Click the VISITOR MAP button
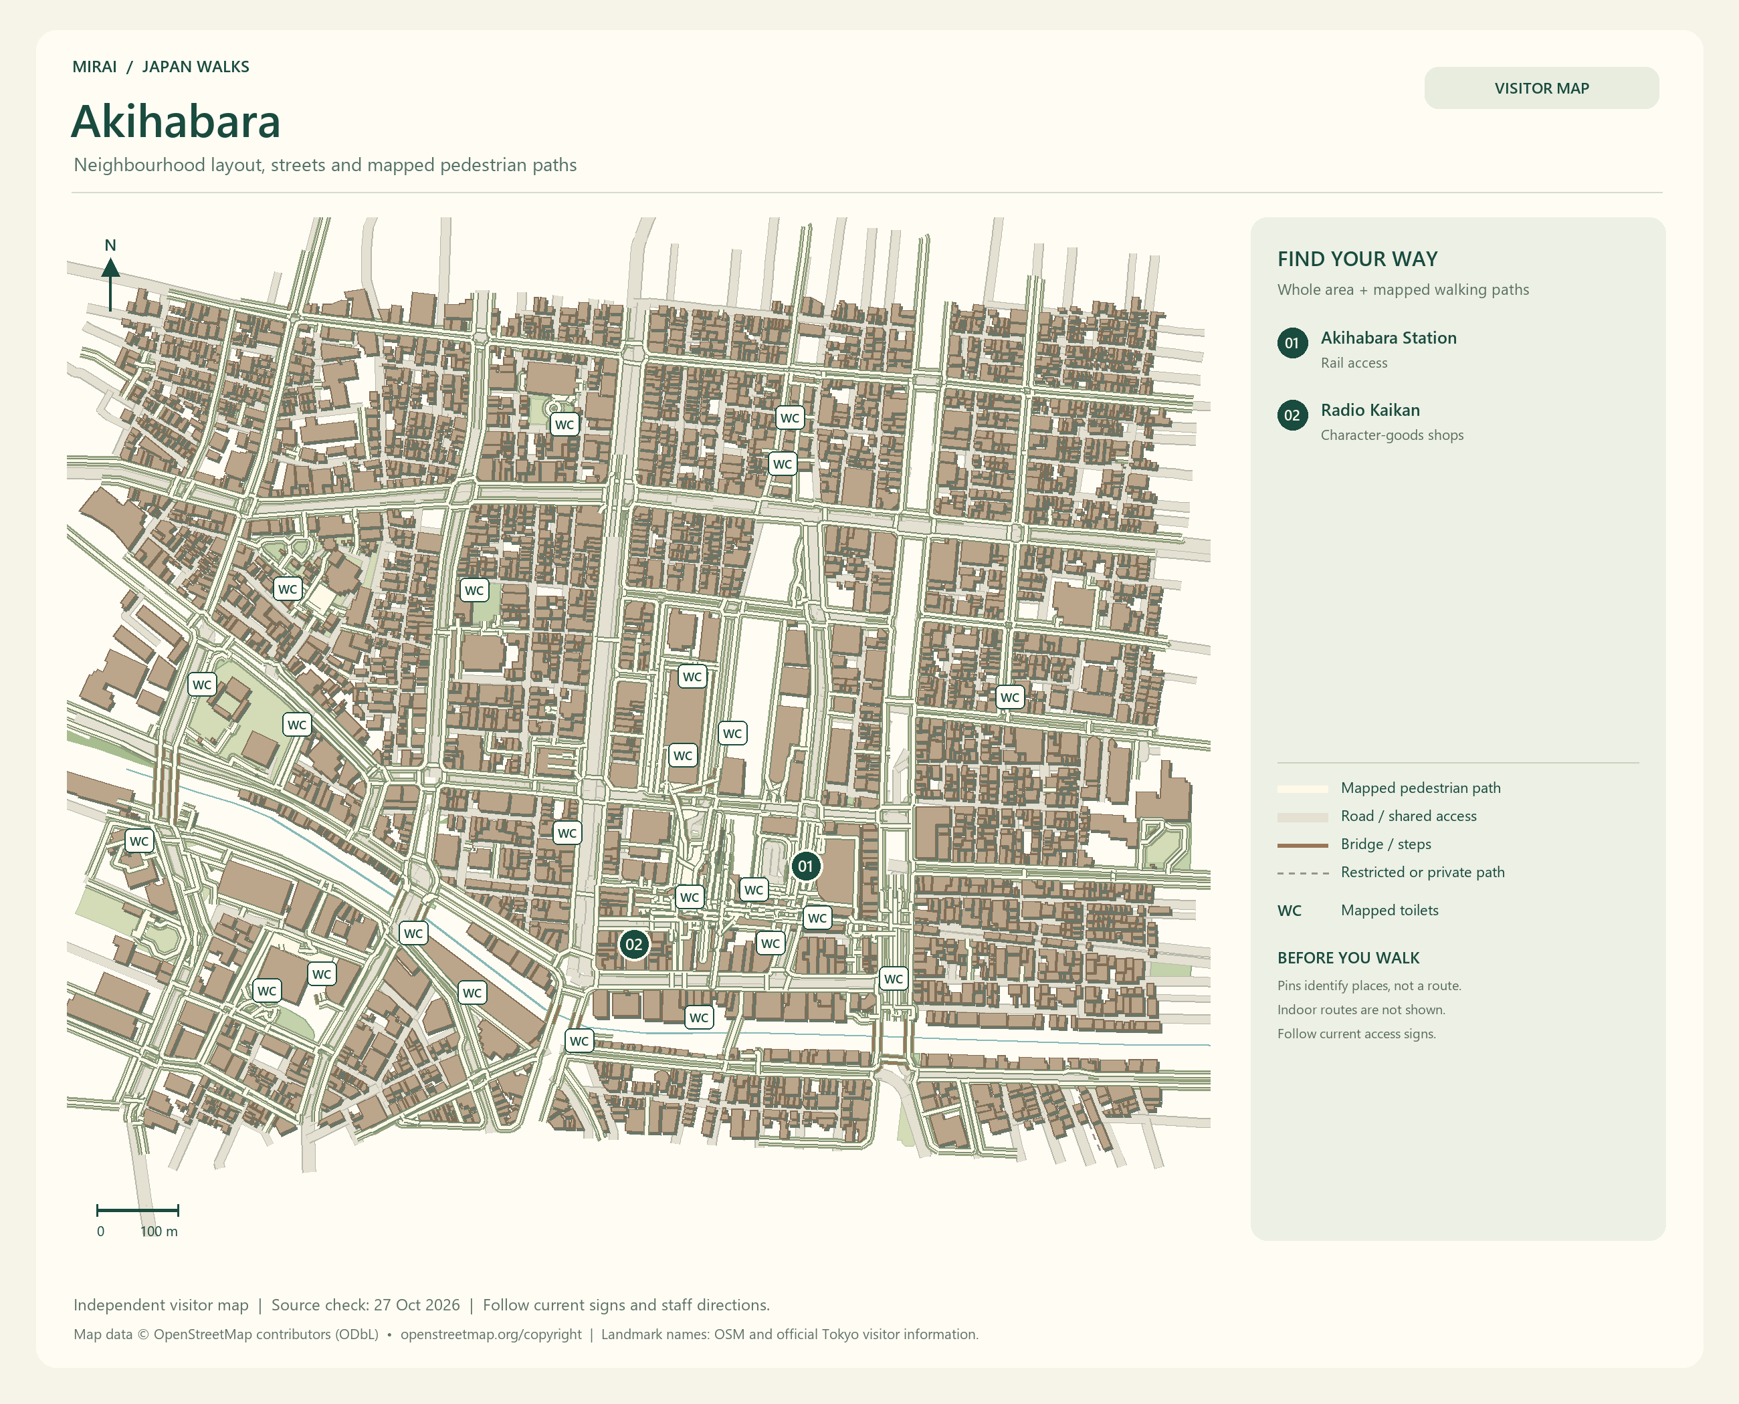Screen dimensions: 1739x1404 pos(1541,88)
